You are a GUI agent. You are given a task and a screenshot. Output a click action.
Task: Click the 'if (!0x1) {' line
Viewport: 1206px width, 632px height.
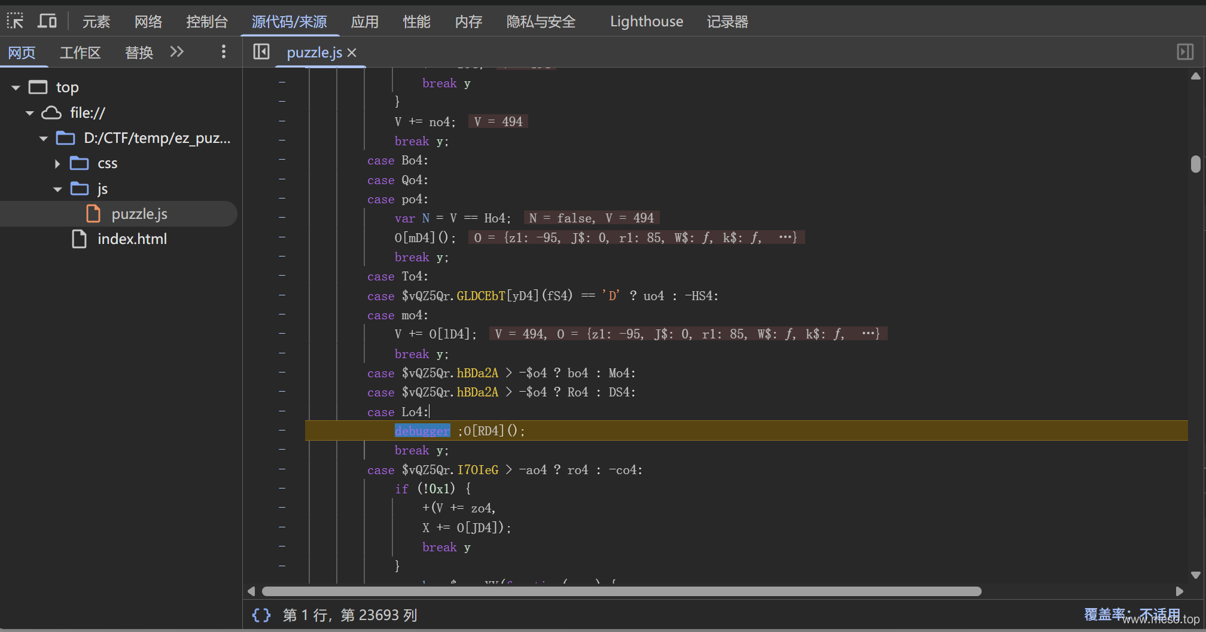(x=433, y=488)
